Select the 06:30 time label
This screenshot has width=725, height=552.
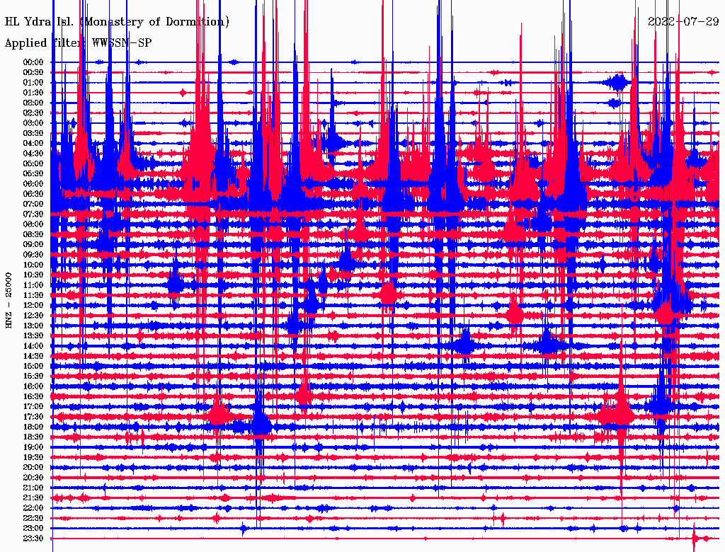(33, 194)
